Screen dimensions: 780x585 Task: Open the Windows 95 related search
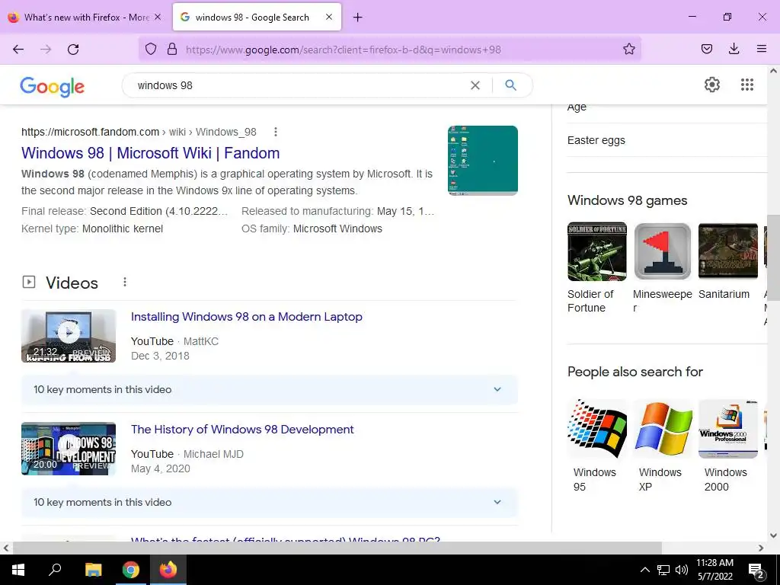[x=597, y=446]
